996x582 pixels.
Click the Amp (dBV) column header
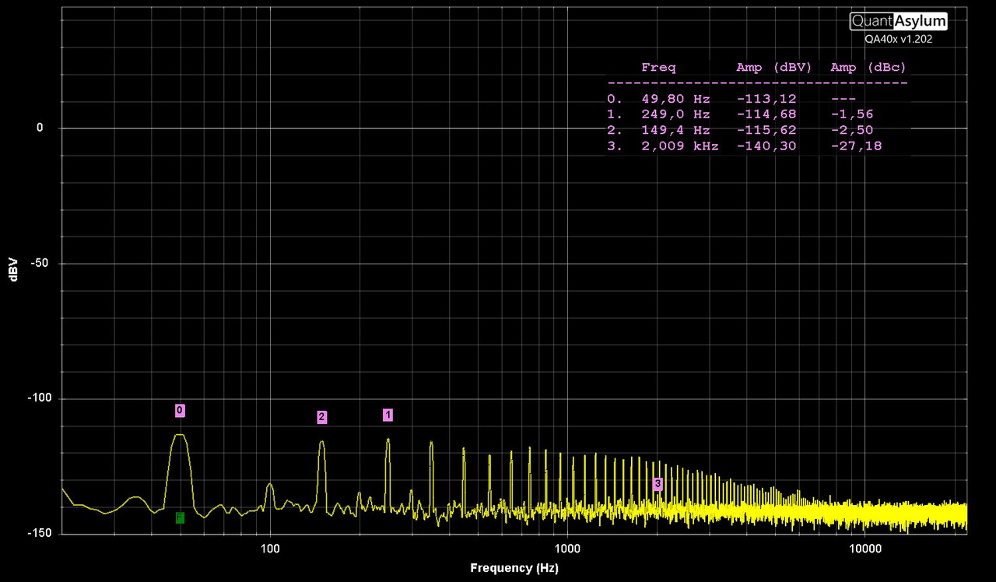773,67
